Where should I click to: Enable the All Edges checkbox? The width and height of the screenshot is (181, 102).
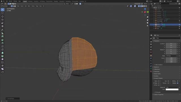[x=159, y=83]
